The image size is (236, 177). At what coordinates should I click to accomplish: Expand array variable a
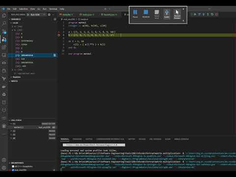tap(12, 27)
